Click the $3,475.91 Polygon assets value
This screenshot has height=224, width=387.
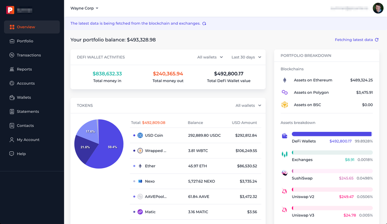pos(364,93)
